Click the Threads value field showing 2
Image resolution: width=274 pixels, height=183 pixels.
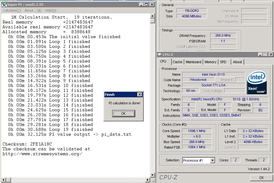(x=264, y=160)
